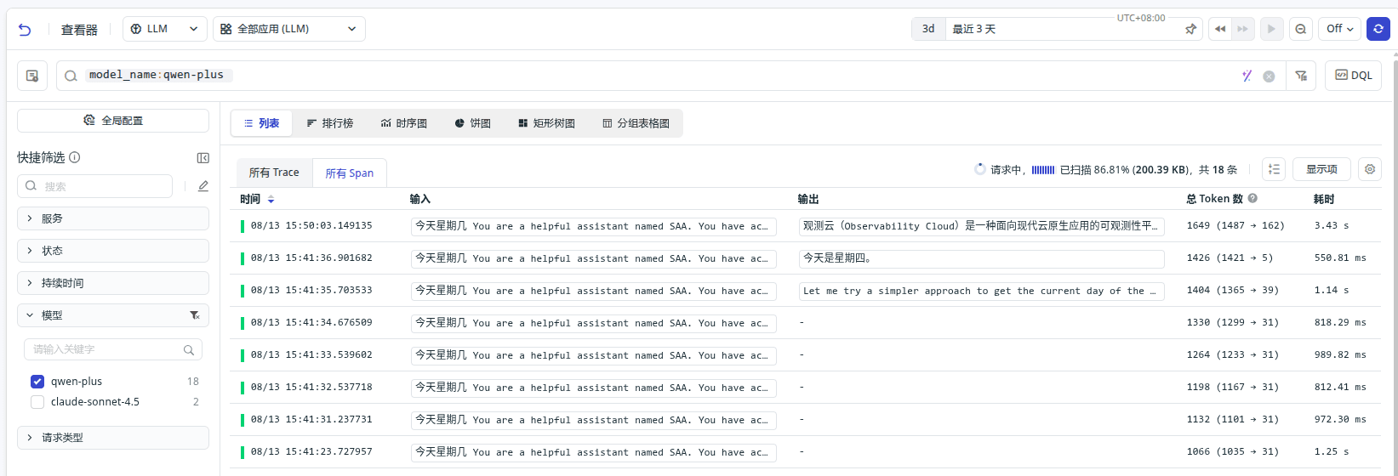Image resolution: width=1398 pixels, height=476 pixels.
Task: Click the row density list icon
Action: pos(1274,169)
